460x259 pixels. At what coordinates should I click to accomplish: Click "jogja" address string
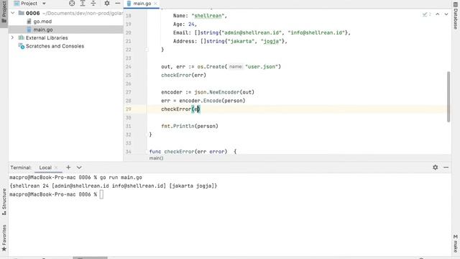271,42
